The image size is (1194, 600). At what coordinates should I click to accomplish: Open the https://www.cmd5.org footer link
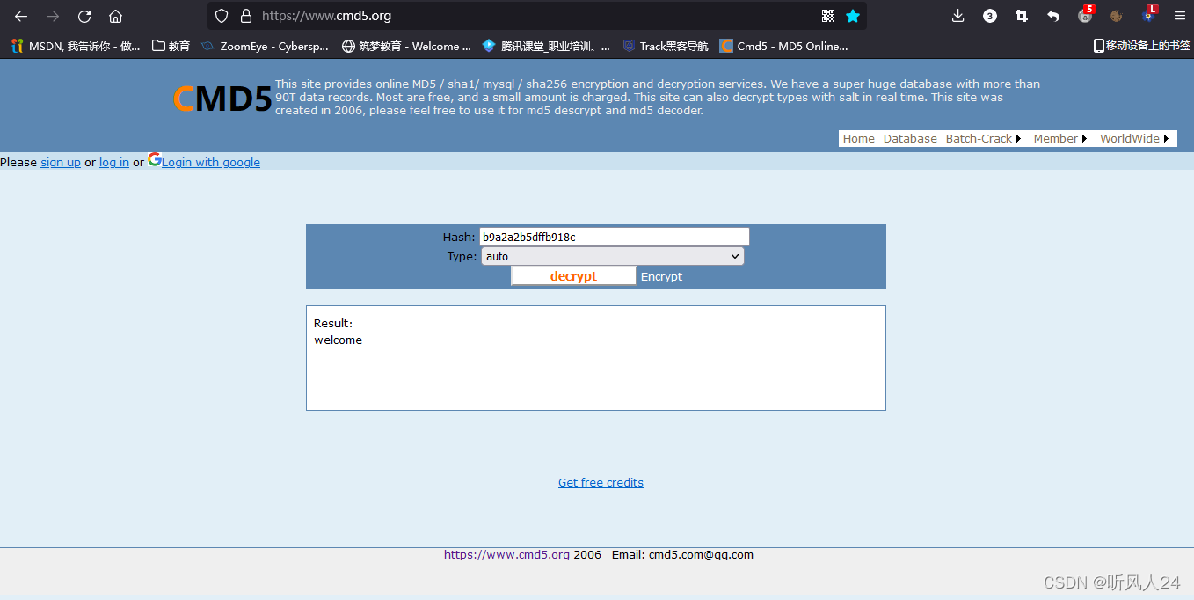(x=506, y=554)
